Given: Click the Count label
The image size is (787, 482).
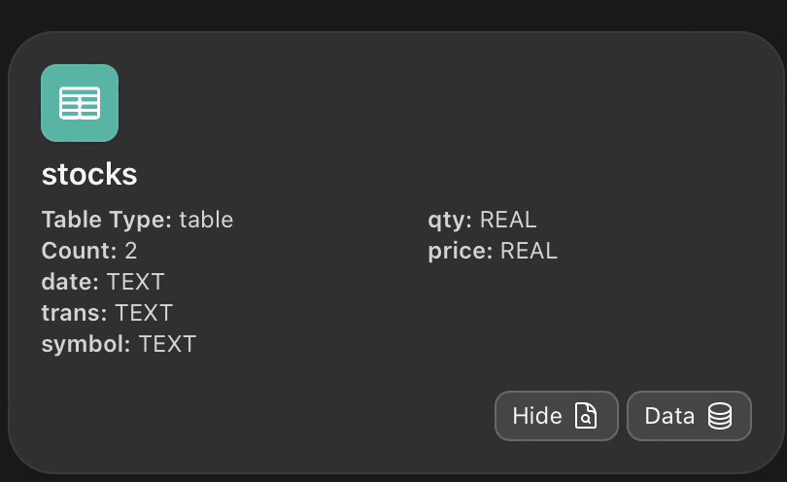Looking at the screenshot, I should point(79,251).
